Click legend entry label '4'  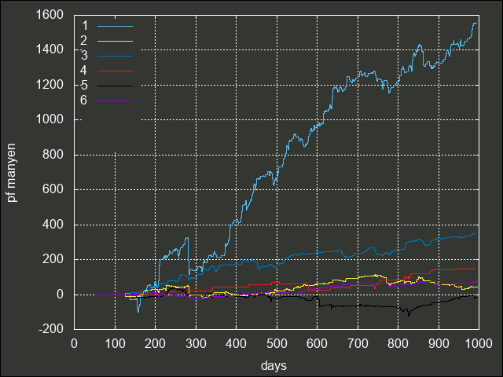[x=84, y=71]
